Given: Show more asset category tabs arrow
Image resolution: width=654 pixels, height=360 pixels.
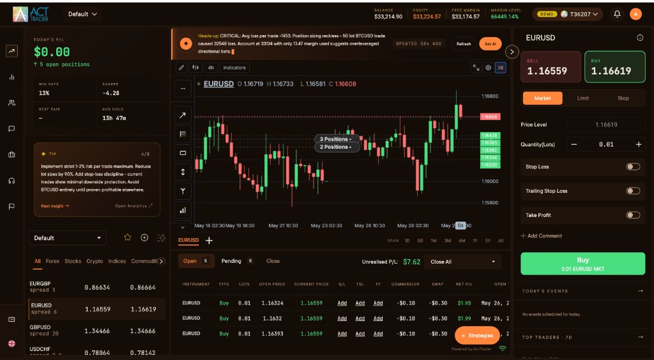Looking at the screenshot, I should tap(161, 261).
